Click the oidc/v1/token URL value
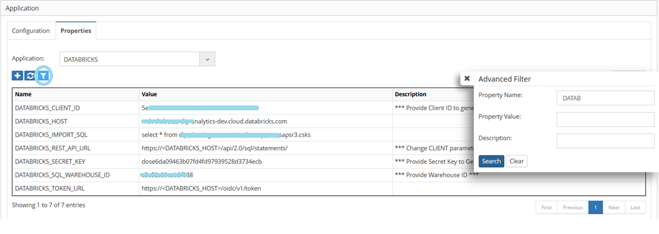The height and width of the screenshot is (234, 659). [202, 188]
